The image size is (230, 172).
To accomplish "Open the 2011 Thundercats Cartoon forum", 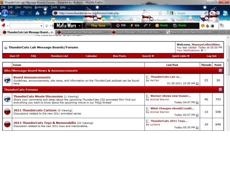I will click(35, 110).
